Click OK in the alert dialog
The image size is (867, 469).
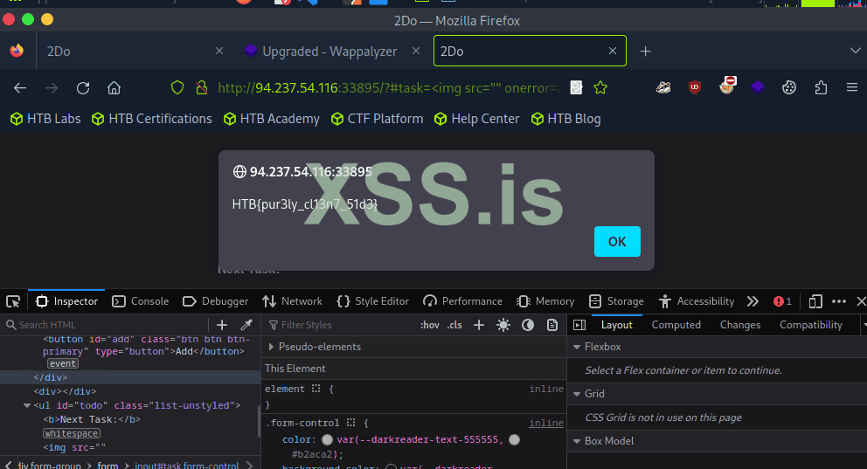(617, 241)
